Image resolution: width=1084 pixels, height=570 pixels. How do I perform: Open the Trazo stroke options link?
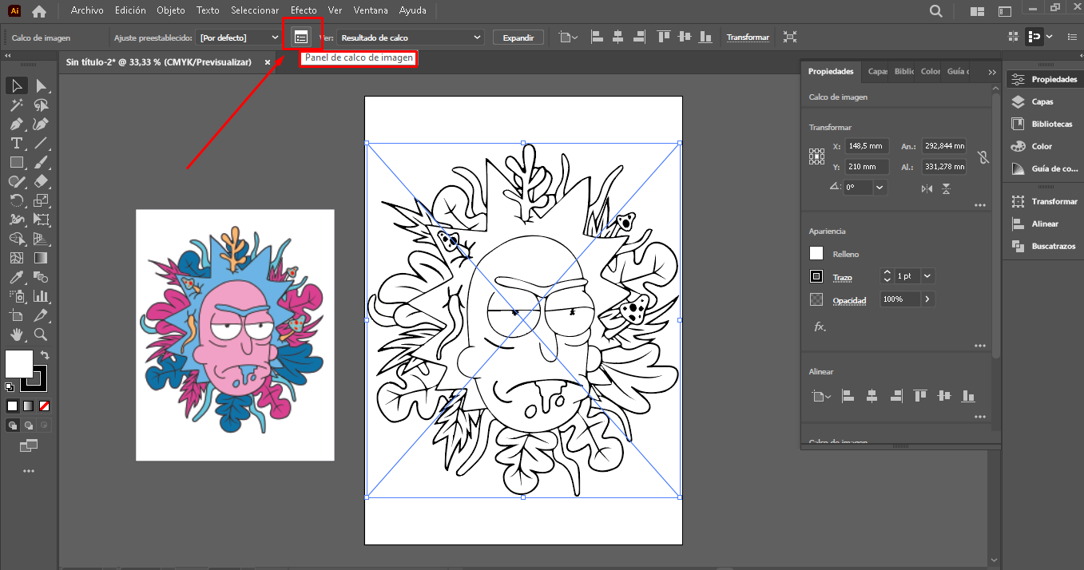coord(843,278)
